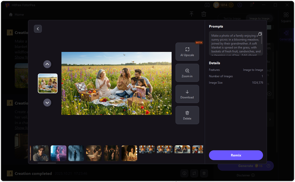Open the dark blue silhouette thumbnail
295x182 pixels.
[76, 153]
